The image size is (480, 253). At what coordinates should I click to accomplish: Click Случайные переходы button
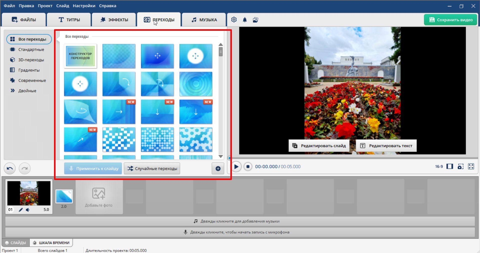click(x=152, y=168)
